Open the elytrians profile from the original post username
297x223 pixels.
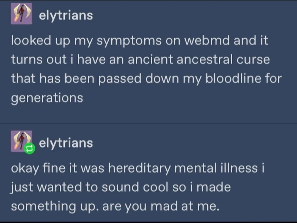[x=66, y=15]
